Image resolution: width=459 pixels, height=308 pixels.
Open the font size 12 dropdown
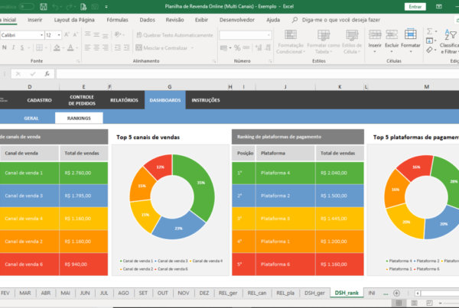tap(59, 35)
